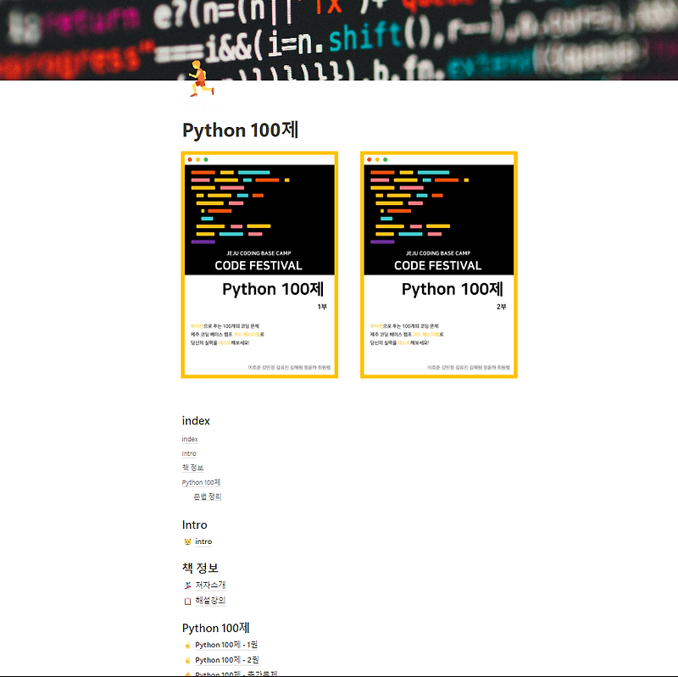Click the tiger emoji beside intro
The image size is (678, 677).
tap(188, 541)
